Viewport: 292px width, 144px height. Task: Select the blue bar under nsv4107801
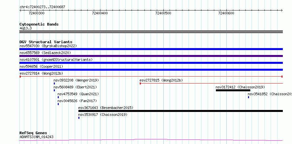pyautogui.click(x=151, y=63)
